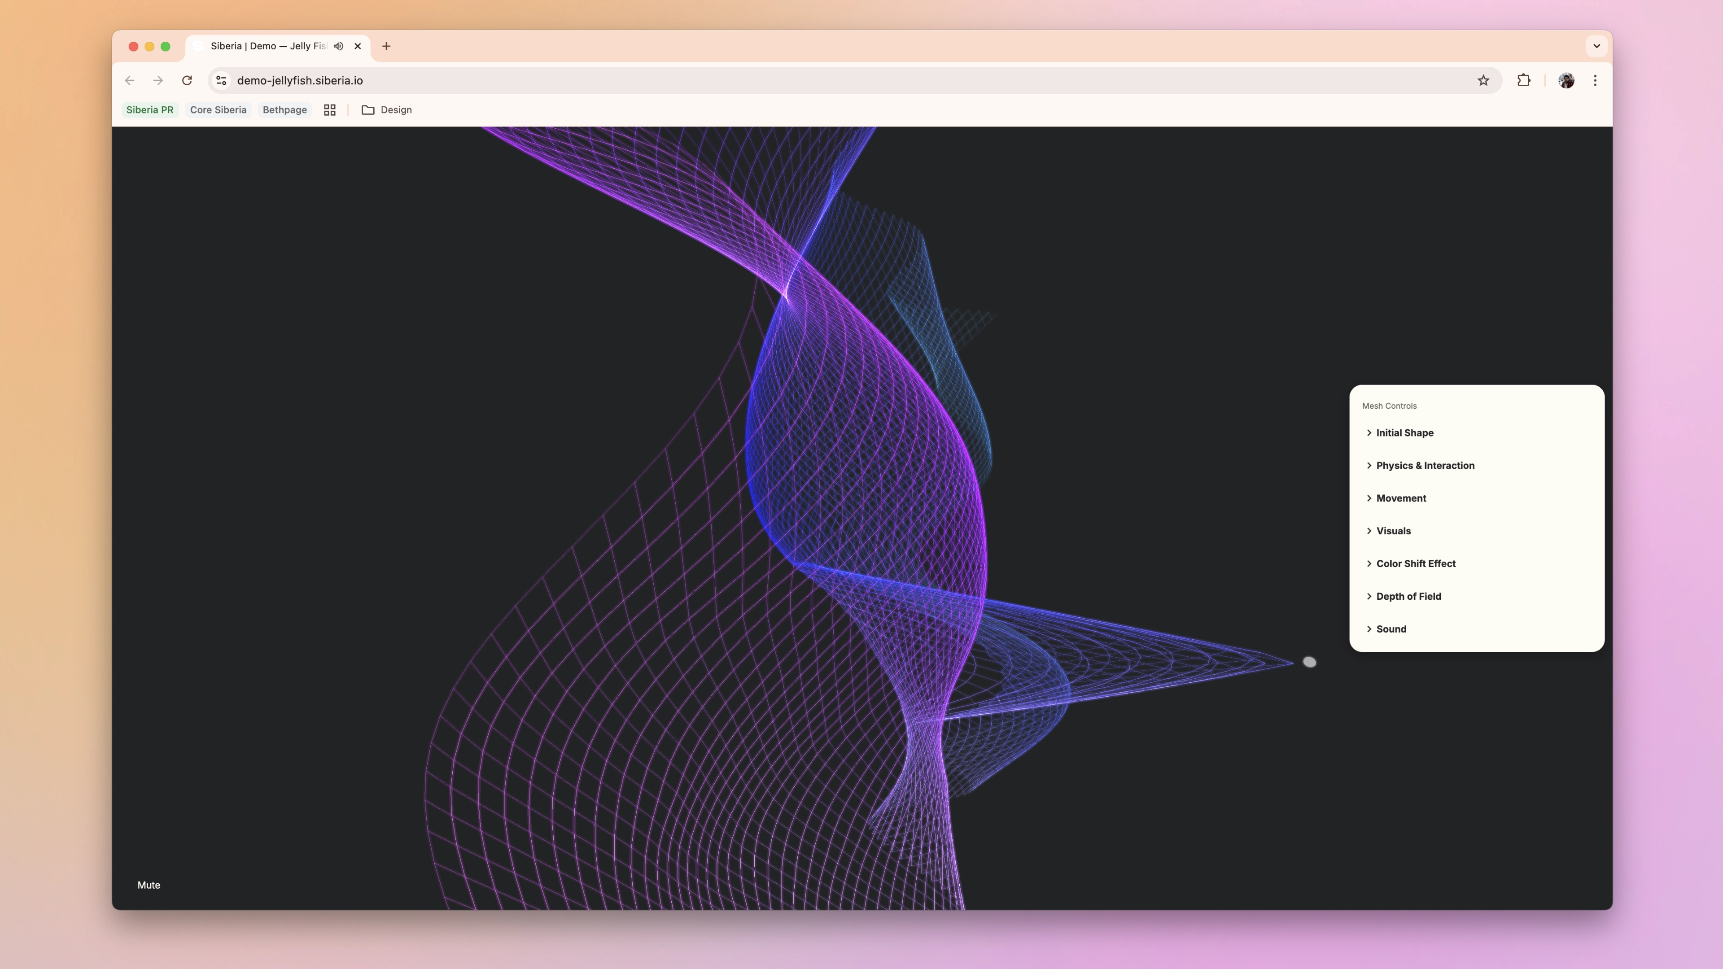Click the user profile avatar

pyautogui.click(x=1566, y=80)
